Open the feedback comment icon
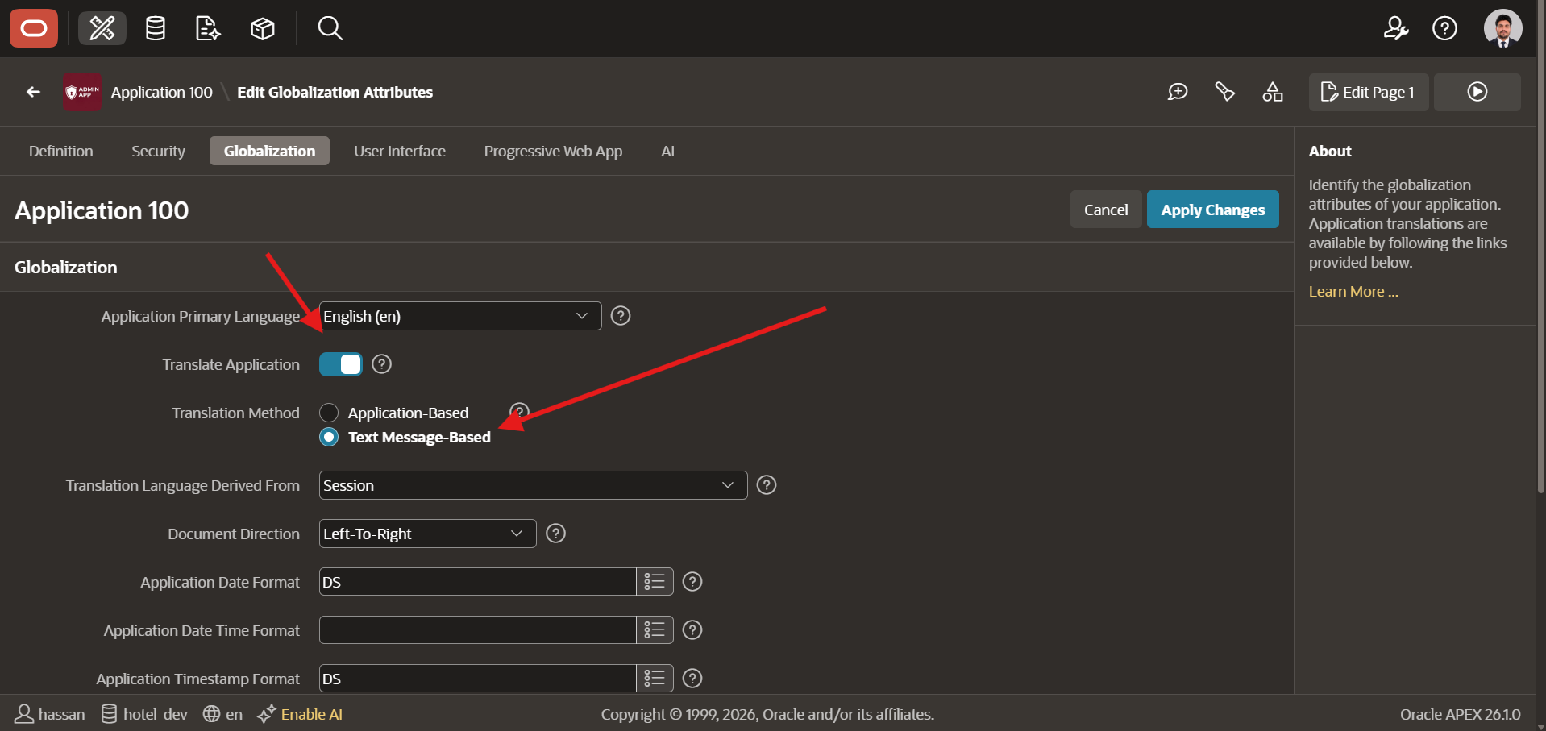Image resolution: width=1546 pixels, height=731 pixels. coord(1178,92)
